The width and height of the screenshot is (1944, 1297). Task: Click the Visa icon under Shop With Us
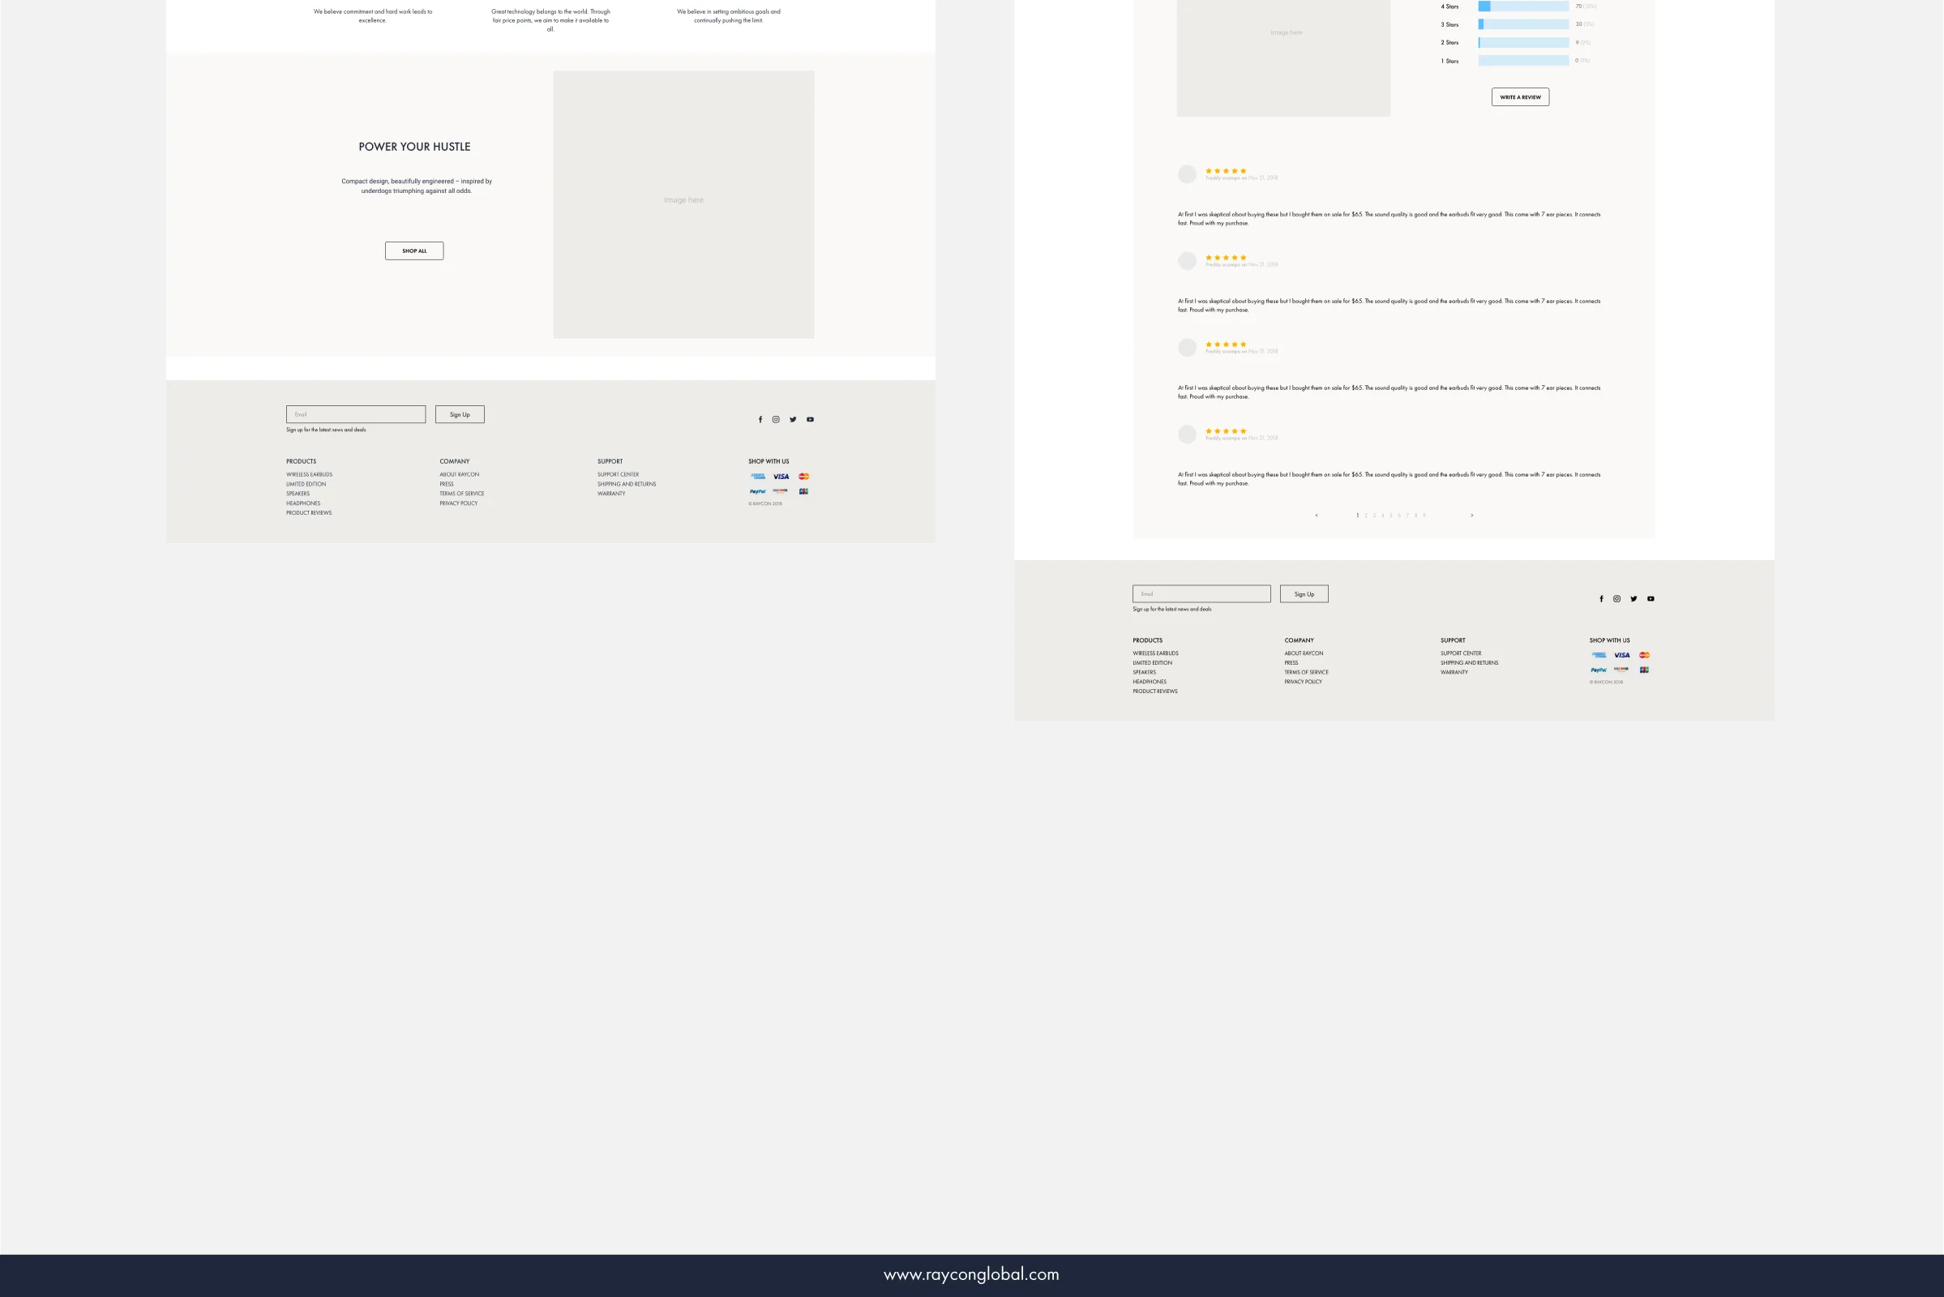coord(779,476)
